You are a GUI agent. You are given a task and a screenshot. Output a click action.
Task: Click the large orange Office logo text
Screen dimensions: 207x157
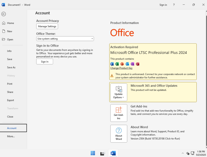point(122,33)
